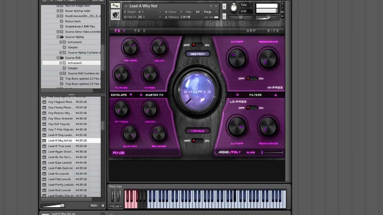Click the down arrow next to Envelope
Image resolution: width=383 pixels, height=215 pixels.
(131, 95)
